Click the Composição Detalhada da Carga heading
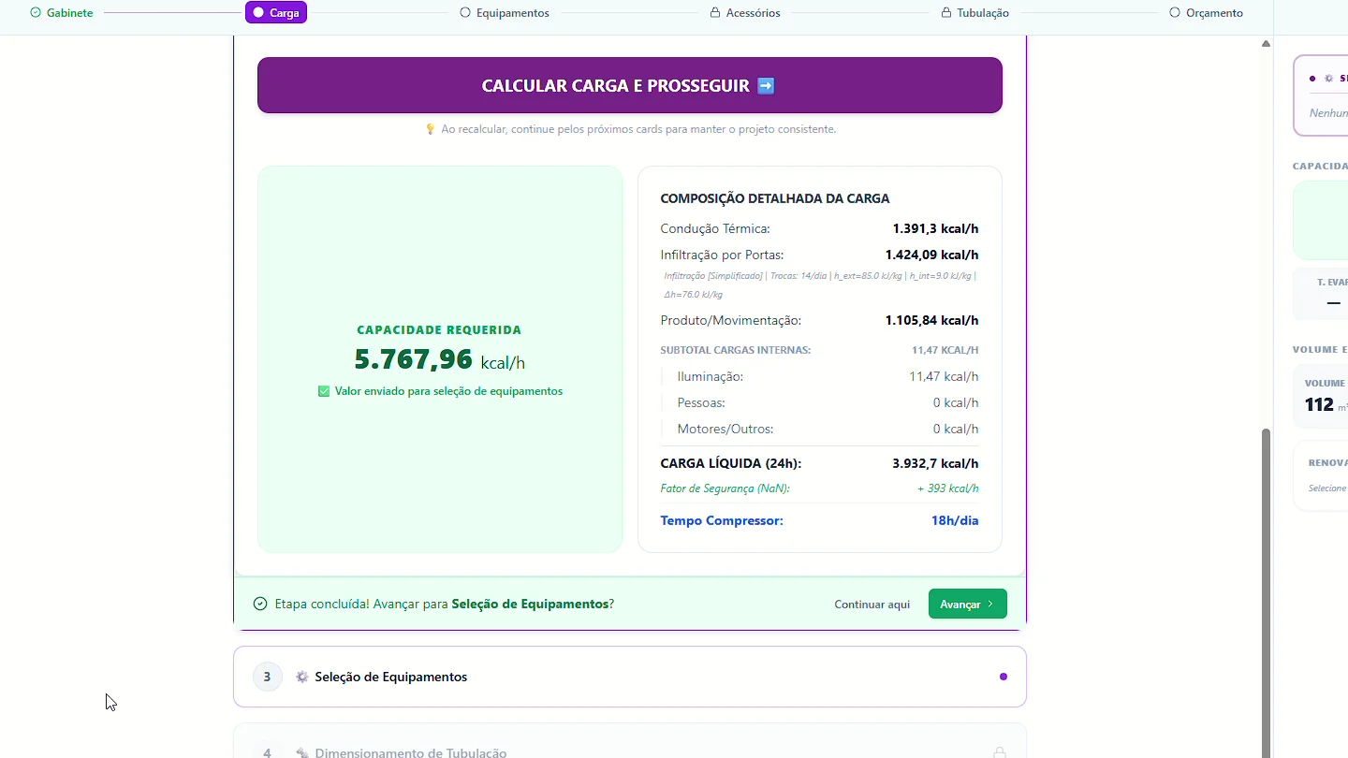Viewport: 1348px width, 758px height. pyautogui.click(x=775, y=198)
